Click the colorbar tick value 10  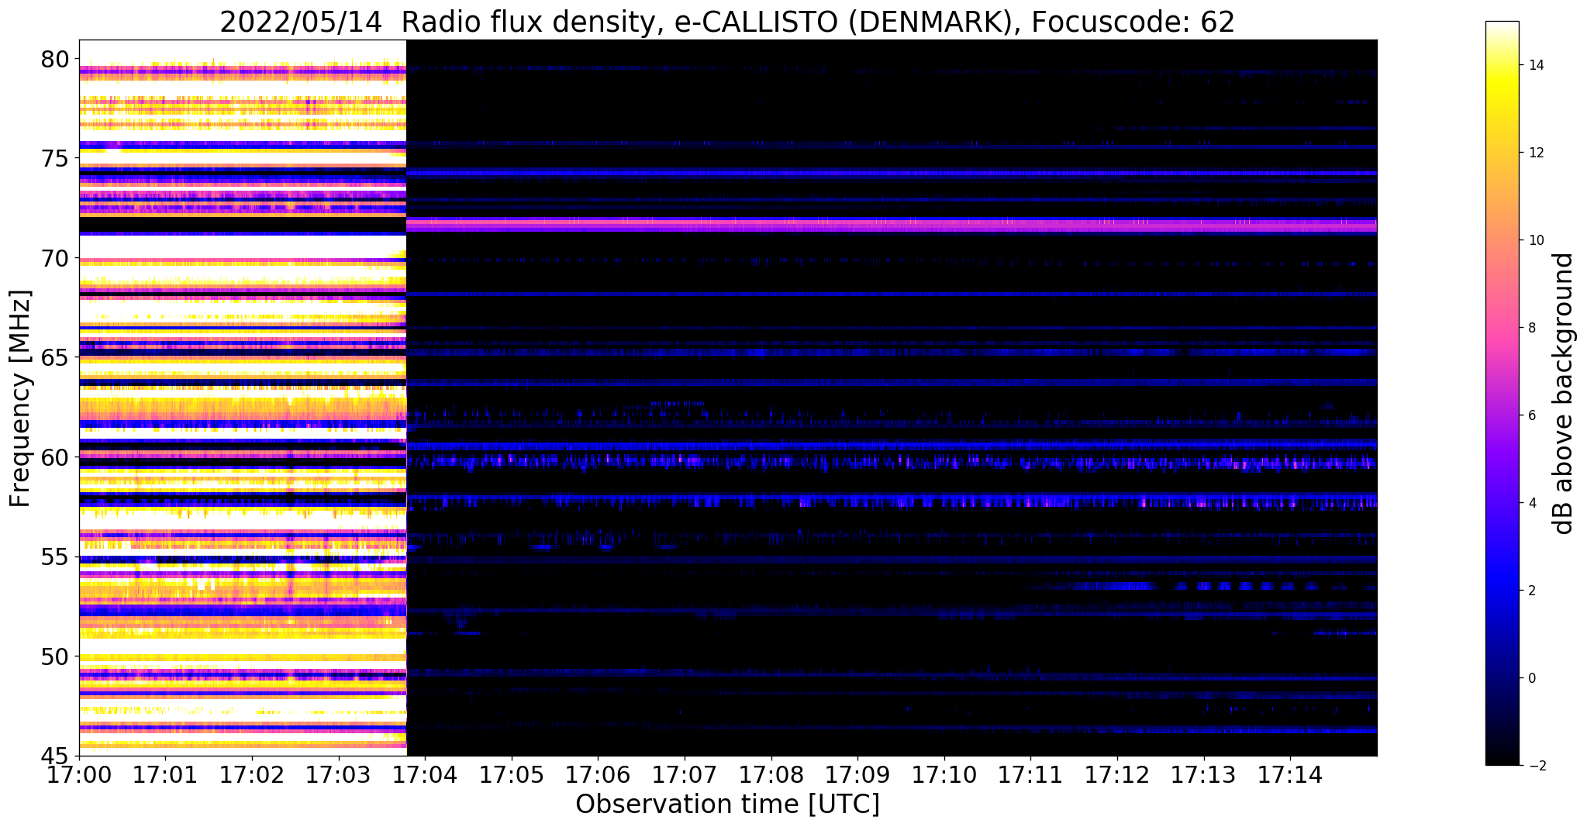click(1535, 240)
